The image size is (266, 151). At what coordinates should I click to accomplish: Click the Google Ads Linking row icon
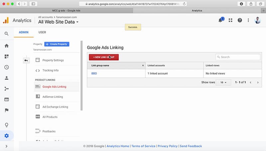click(x=38, y=86)
